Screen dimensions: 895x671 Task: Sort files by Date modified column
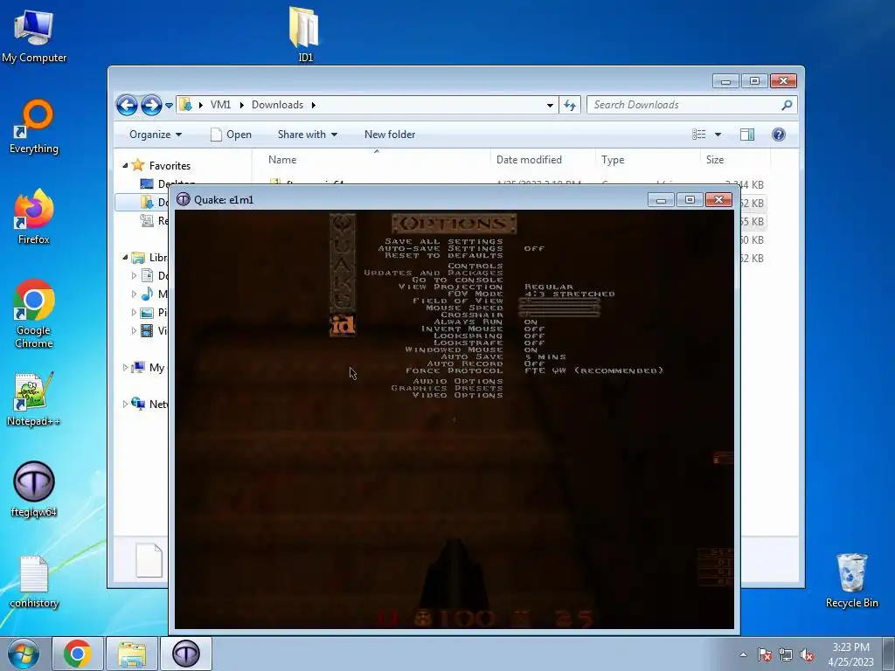[542, 160]
